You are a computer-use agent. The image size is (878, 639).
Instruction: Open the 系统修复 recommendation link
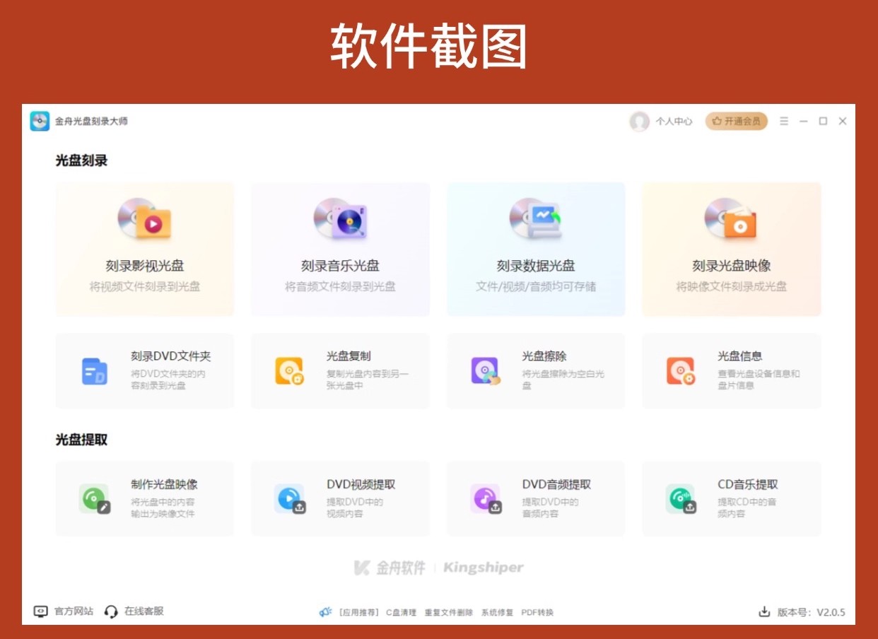click(497, 613)
